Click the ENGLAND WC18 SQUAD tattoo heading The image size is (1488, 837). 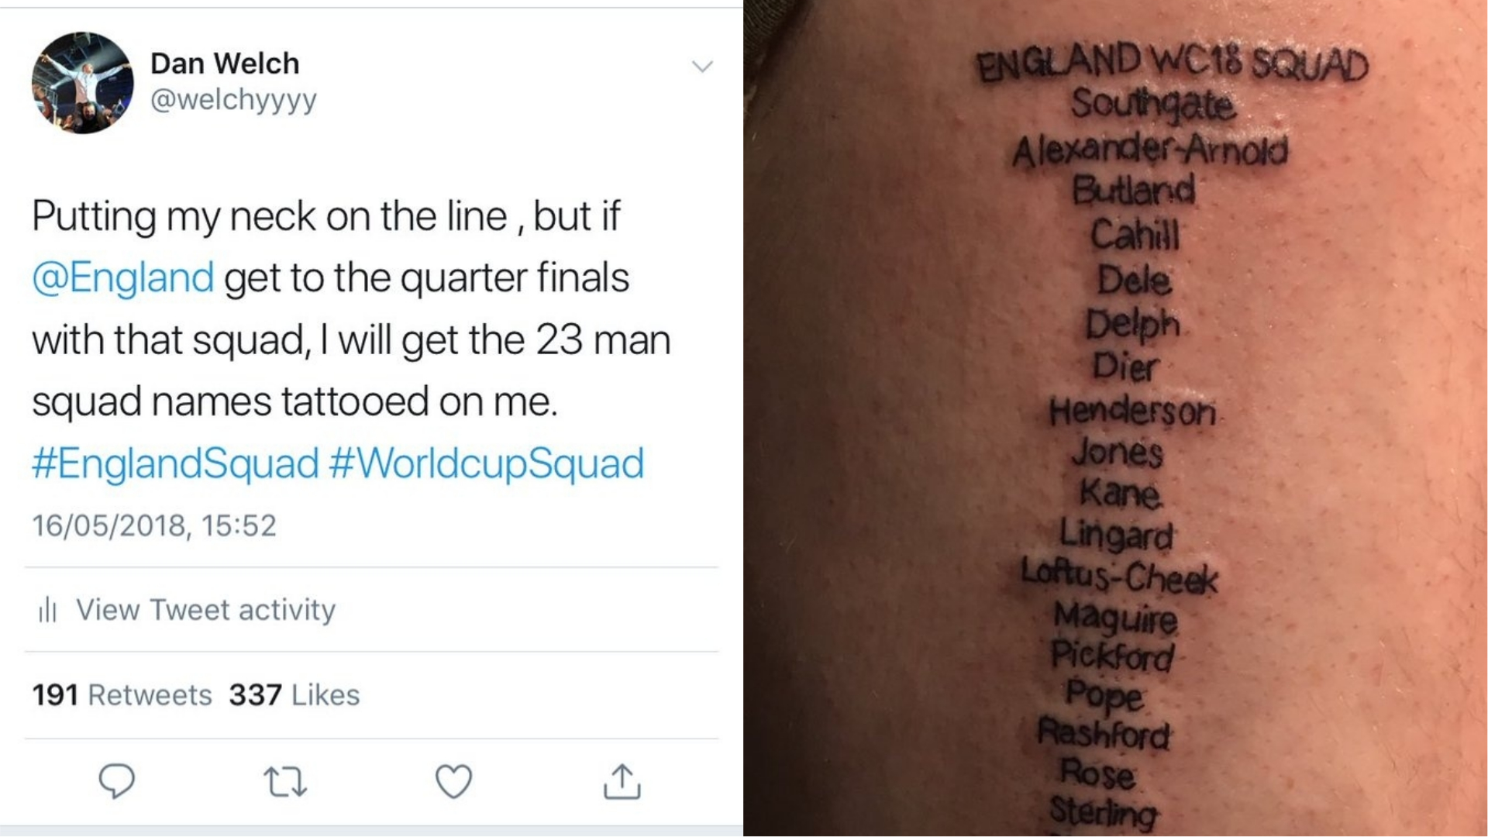click(x=1172, y=65)
